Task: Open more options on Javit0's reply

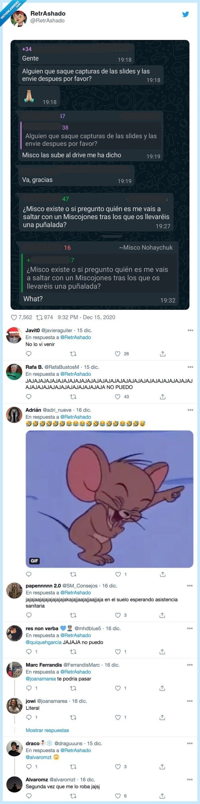Action: tap(190, 330)
